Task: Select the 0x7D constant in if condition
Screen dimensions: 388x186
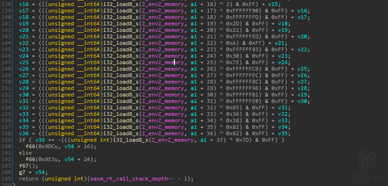Action: click(241, 140)
